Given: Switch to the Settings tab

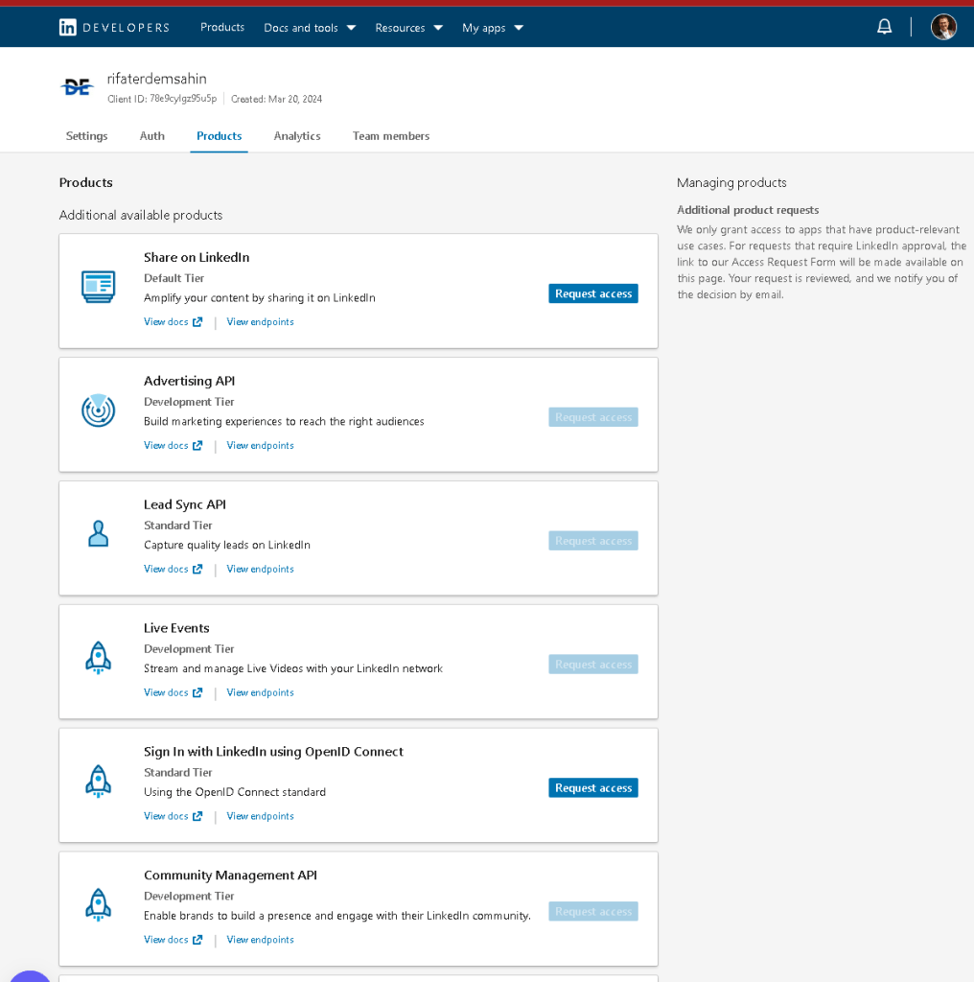Looking at the screenshot, I should click(x=86, y=136).
